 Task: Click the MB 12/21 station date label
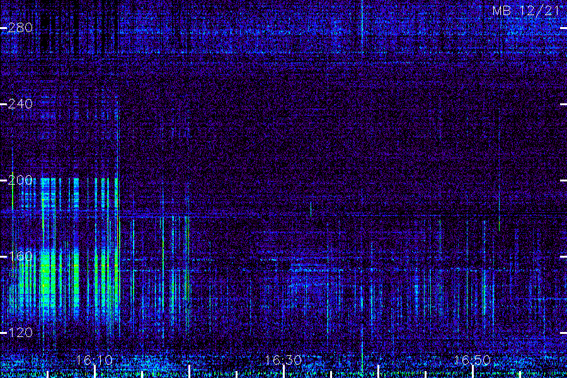pyautogui.click(x=526, y=11)
